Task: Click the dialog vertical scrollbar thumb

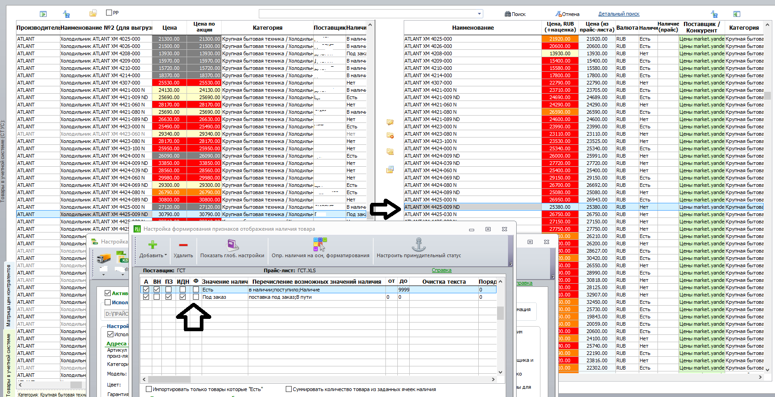Action: pos(500,313)
